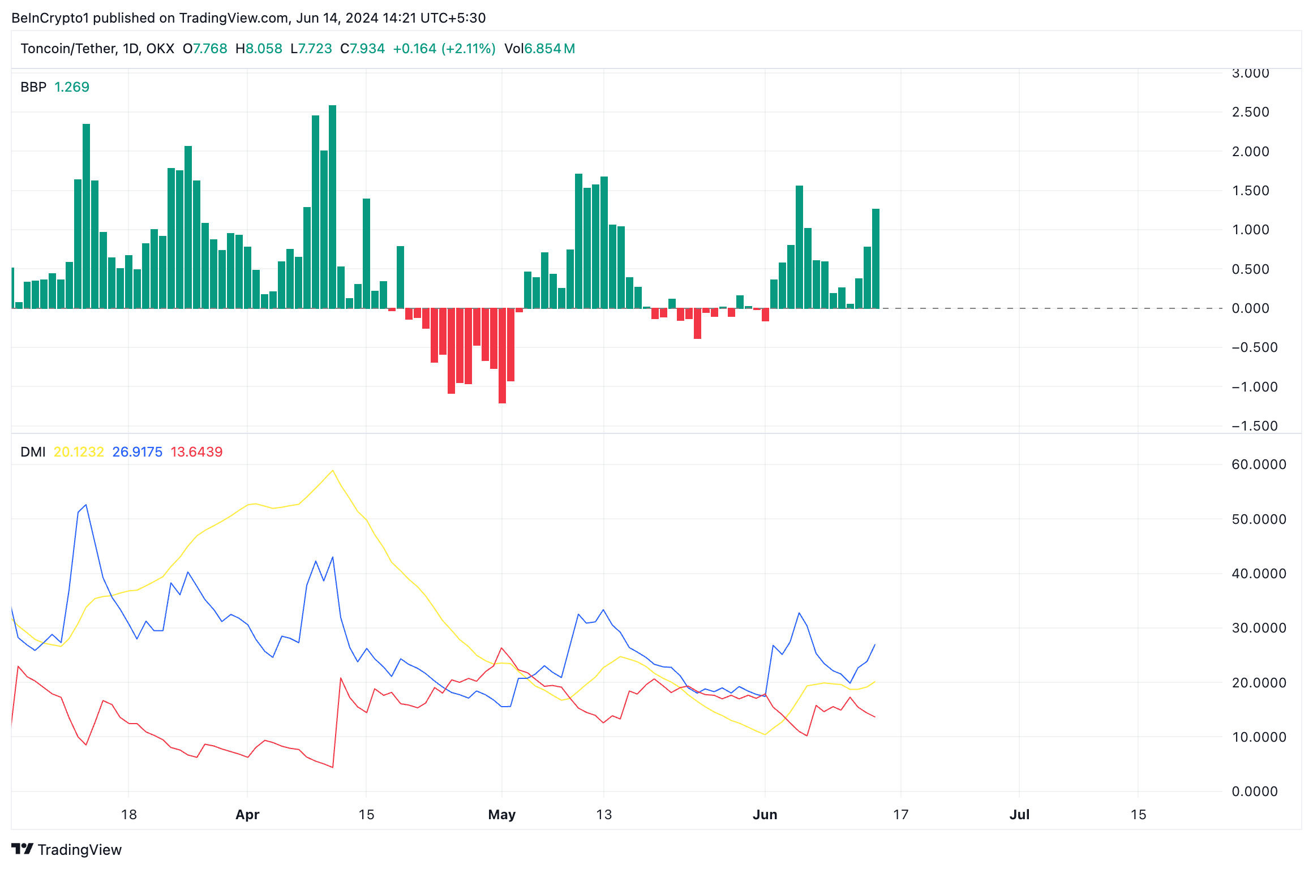The height and width of the screenshot is (869, 1313).
Task: Click the 2.500 level on BBP scale
Action: [1250, 112]
